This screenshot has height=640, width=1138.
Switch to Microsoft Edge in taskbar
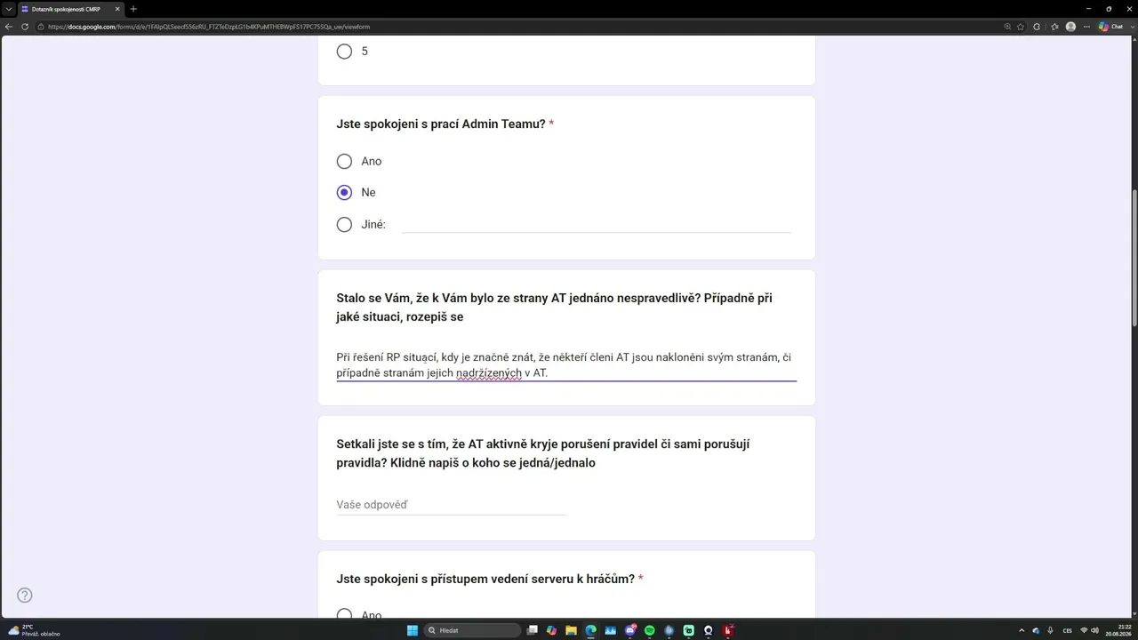[x=591, y=630]
